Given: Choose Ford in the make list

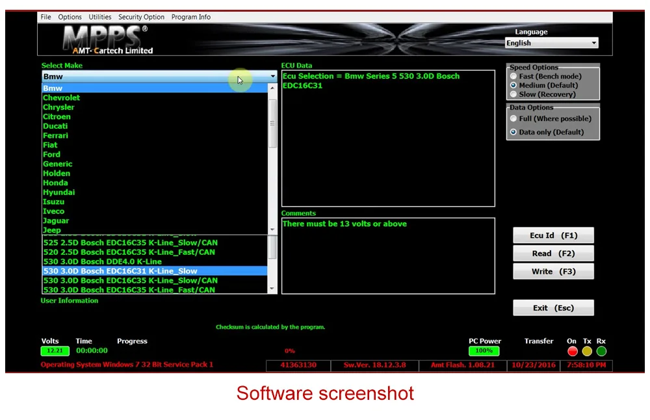Looking at the screenshot, I should (155, 155).
